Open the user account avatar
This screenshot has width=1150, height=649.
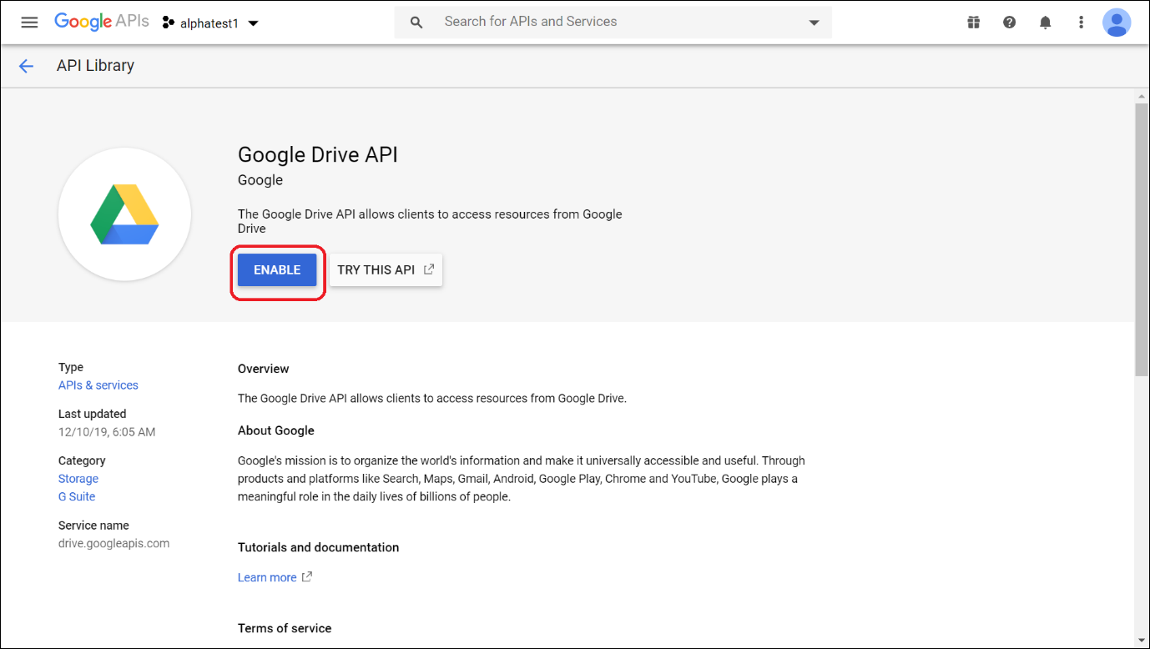coord(1116,23)
